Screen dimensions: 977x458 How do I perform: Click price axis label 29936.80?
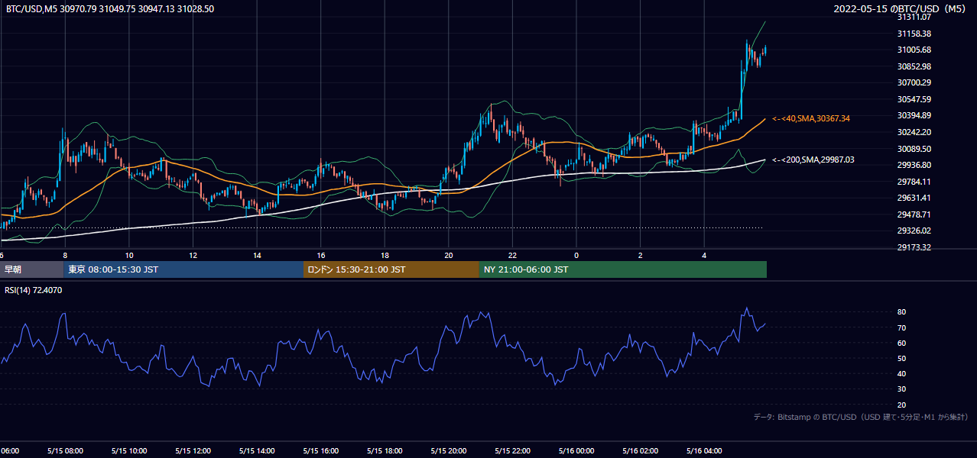[x=914, y=165]
